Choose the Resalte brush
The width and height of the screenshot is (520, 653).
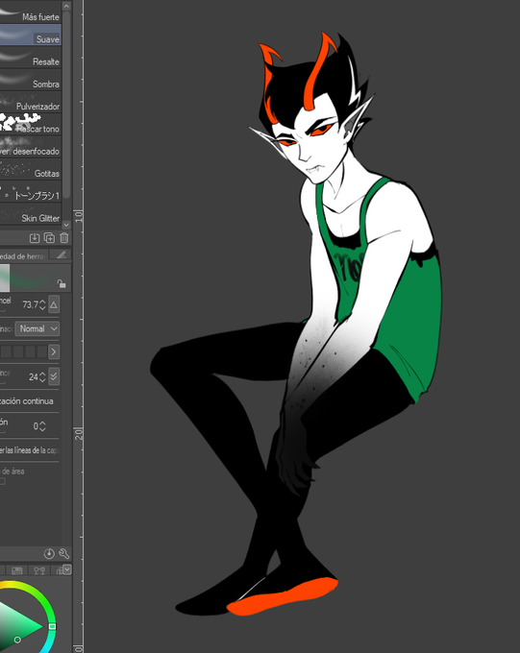click(31, 57)
